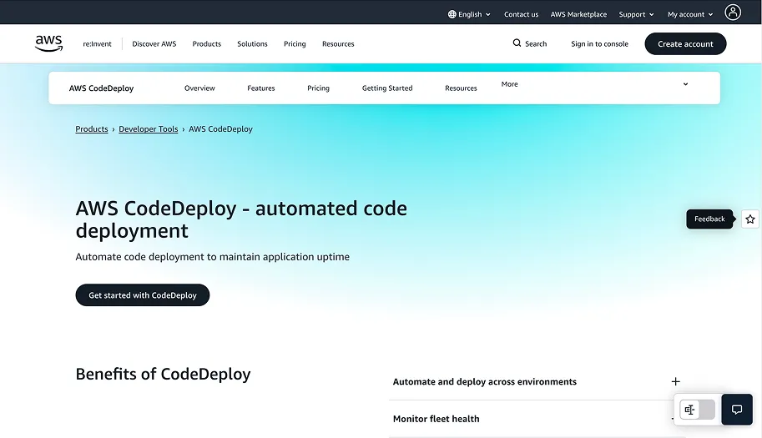The height and width of the screenshot is (438, 762).
Task: Toggle the table of contents switch
Action: point(697,410)
